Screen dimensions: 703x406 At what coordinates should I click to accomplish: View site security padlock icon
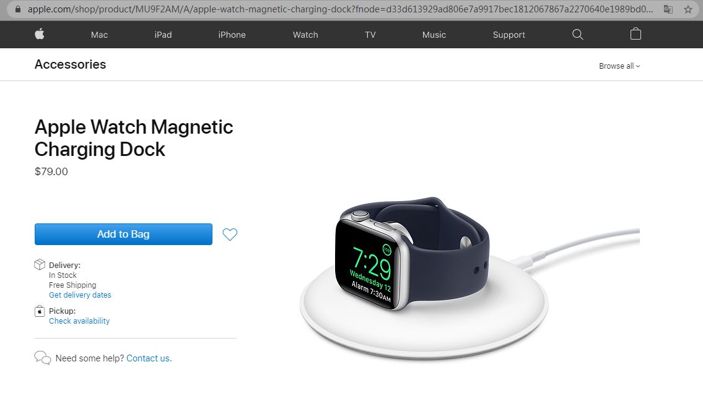pos(18,9)
